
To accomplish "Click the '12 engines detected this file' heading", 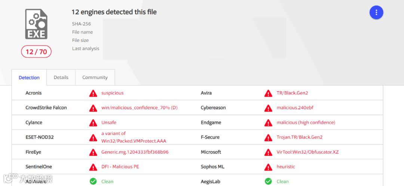I will (x=114, y=12).
